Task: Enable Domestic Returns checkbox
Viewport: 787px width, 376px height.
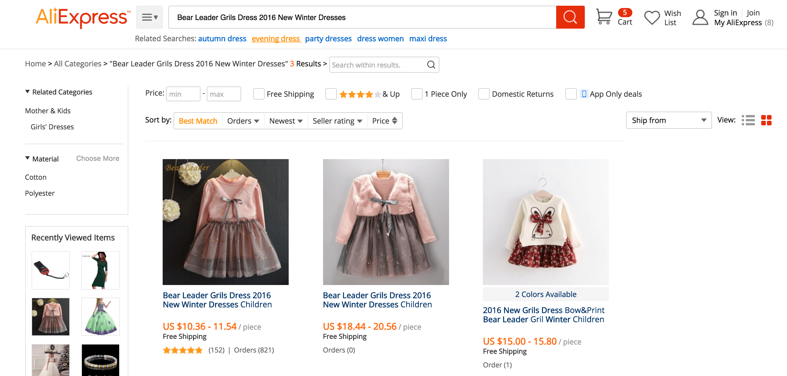Action: [x=484, y=94]
